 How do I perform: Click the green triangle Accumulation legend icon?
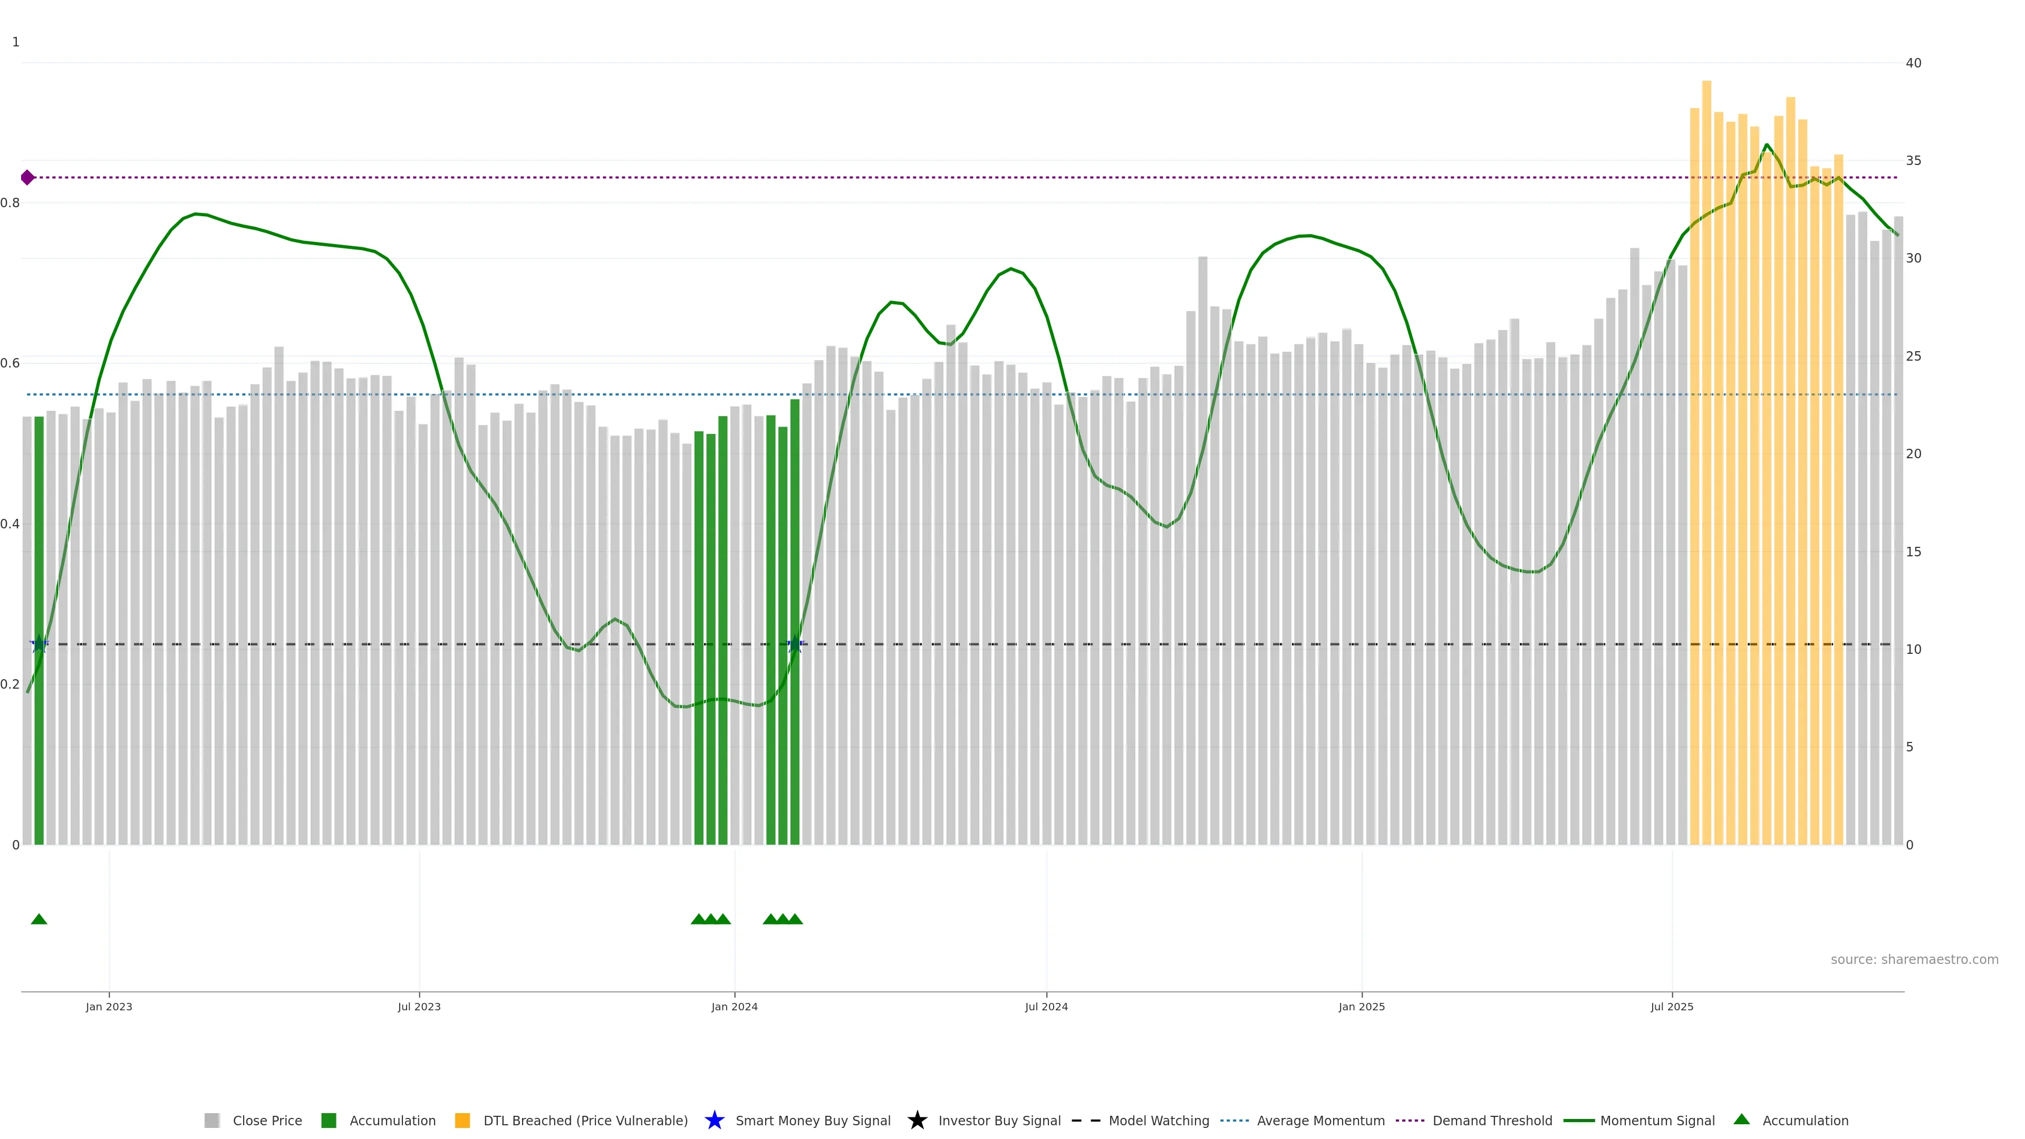[x=1741, y=1119]
